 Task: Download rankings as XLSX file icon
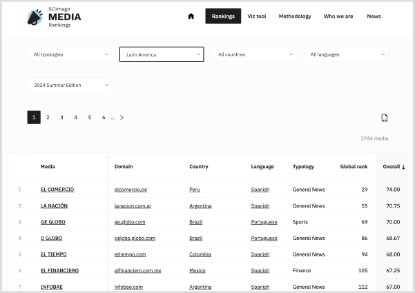point(385,118)
